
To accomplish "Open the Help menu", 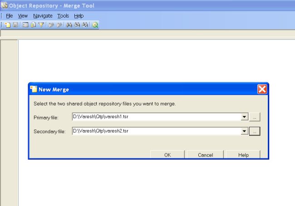I will (x=79, y=16).
